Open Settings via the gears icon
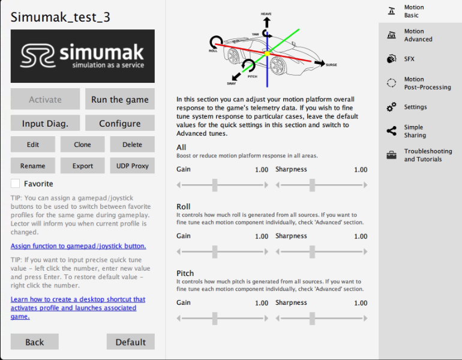This screenshot has width=462, height=360. [391, 107]
